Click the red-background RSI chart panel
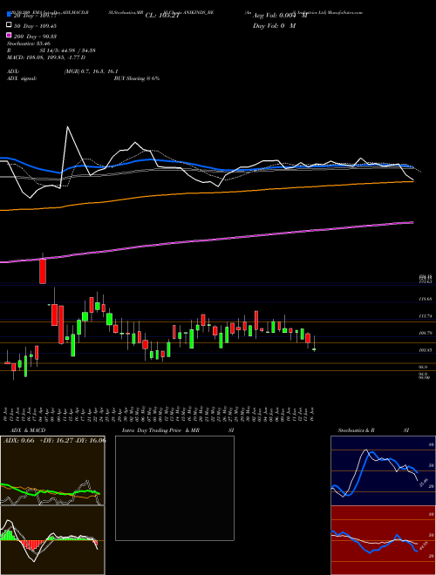The height and width of the screenshot is (575, 436). click(383, 540)
